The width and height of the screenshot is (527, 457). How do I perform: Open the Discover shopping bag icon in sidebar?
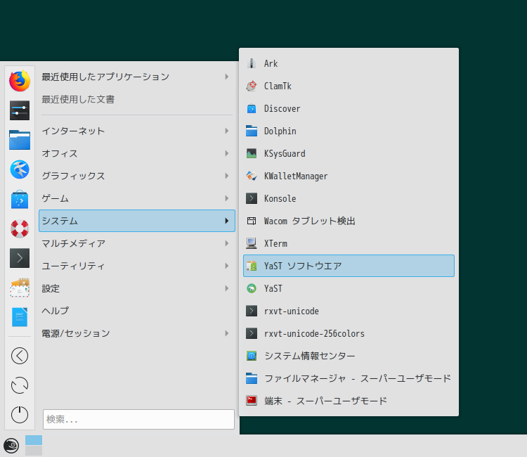coord(20,199)
